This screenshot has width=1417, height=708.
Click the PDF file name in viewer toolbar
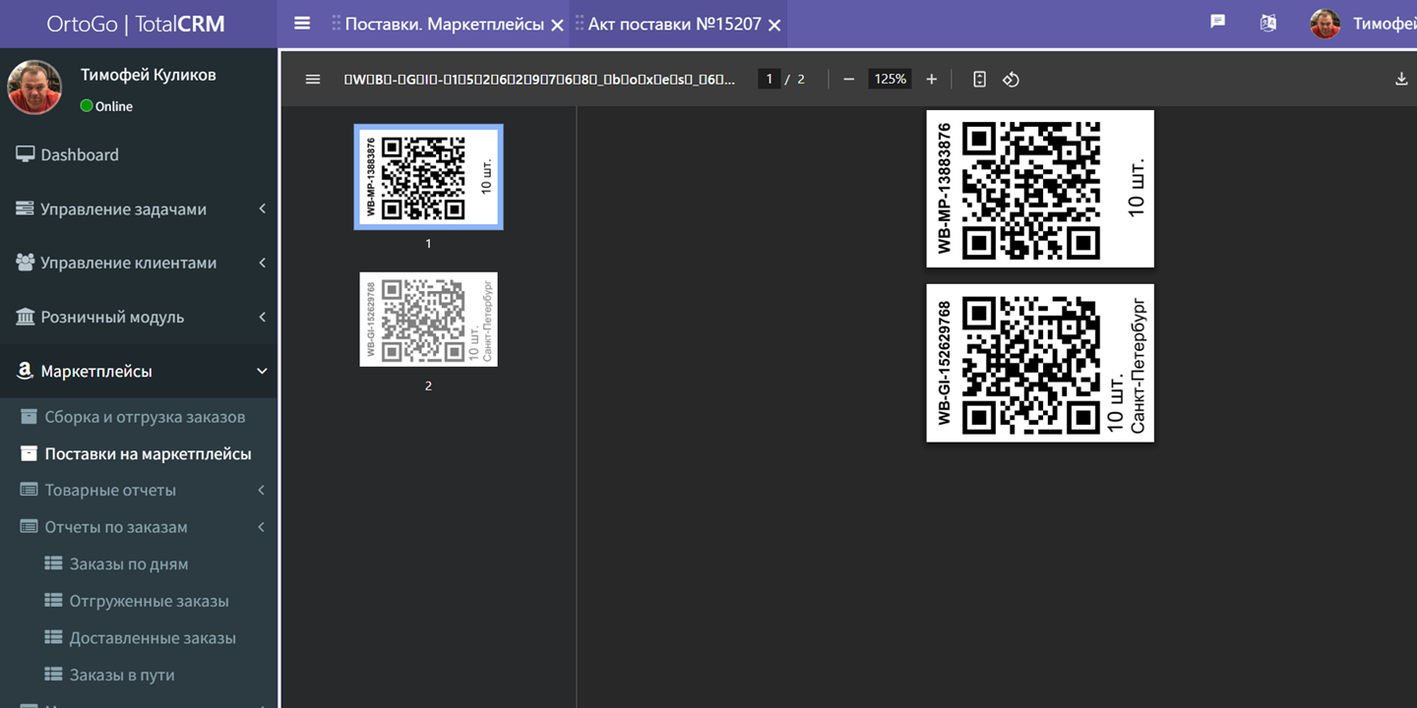click(x=539, y=80)
